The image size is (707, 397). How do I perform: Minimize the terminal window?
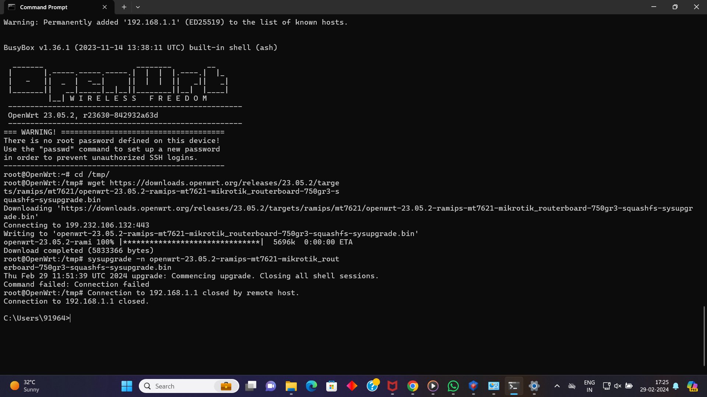tap(654, 7)
